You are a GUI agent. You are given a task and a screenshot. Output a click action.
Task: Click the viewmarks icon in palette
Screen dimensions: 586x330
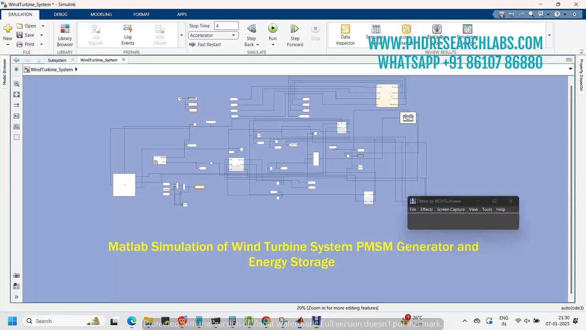point(16,286)
